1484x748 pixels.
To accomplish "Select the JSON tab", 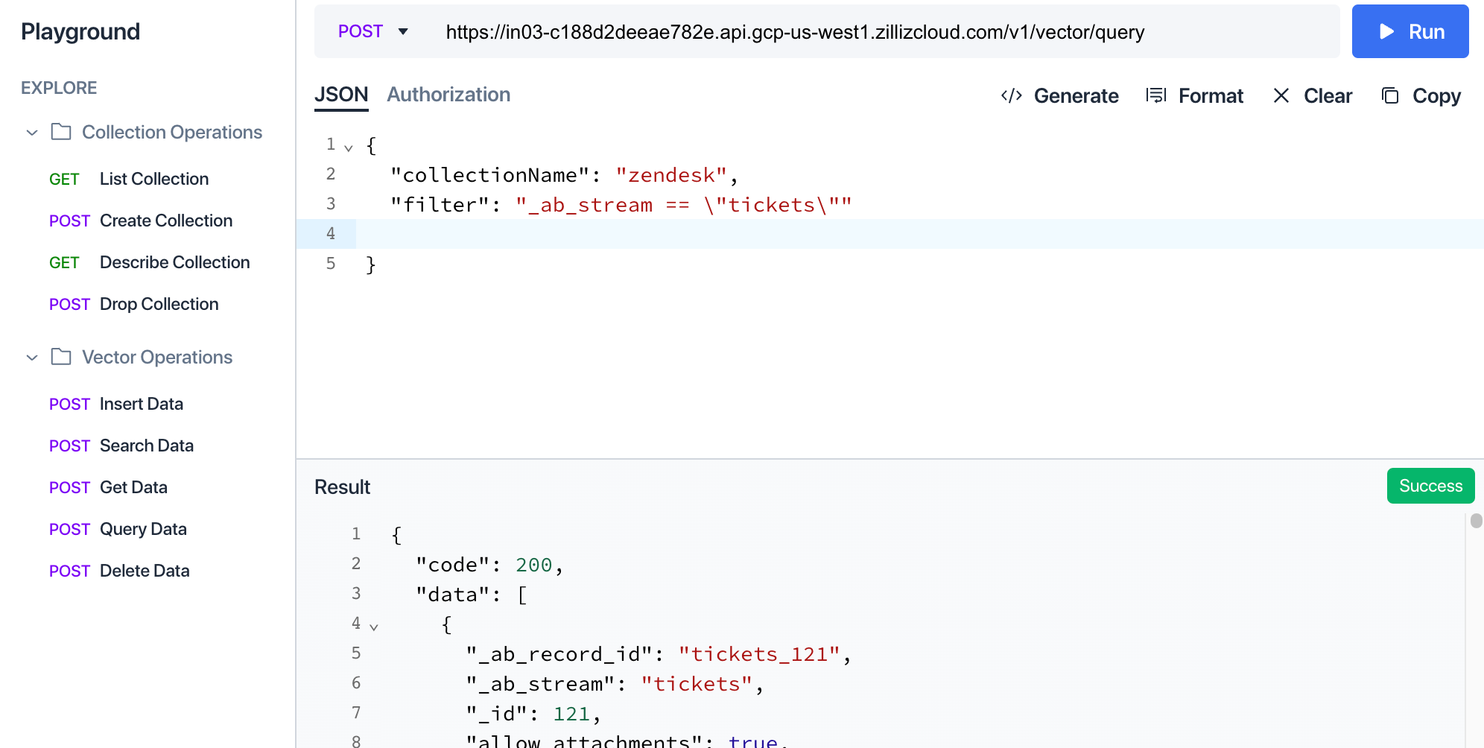I will coord(340,95).
